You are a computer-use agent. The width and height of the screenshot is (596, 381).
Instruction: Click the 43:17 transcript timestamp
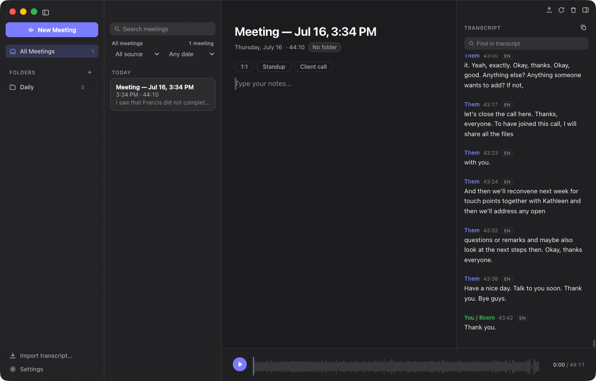(x=490, y=105)
